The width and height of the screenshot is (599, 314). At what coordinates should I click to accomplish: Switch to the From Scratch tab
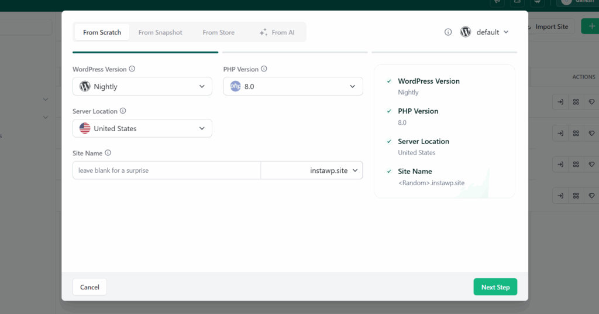[x=102, y=32]
